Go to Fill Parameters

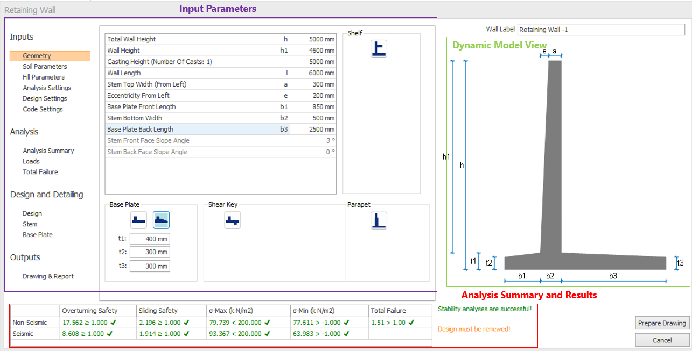pyautogui.click(x=44, y=77)
